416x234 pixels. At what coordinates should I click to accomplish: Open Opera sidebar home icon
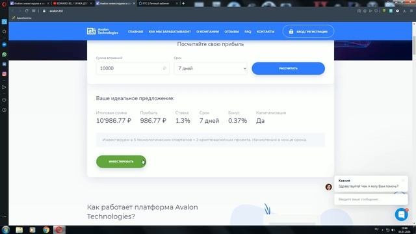click(x=5, y=32)
